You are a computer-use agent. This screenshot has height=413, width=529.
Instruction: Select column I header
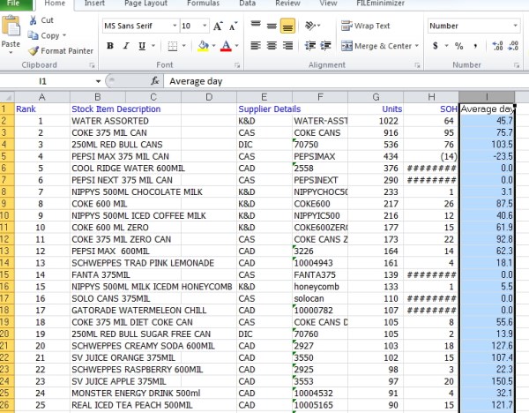pyautogui.click(x=487, y=97)
